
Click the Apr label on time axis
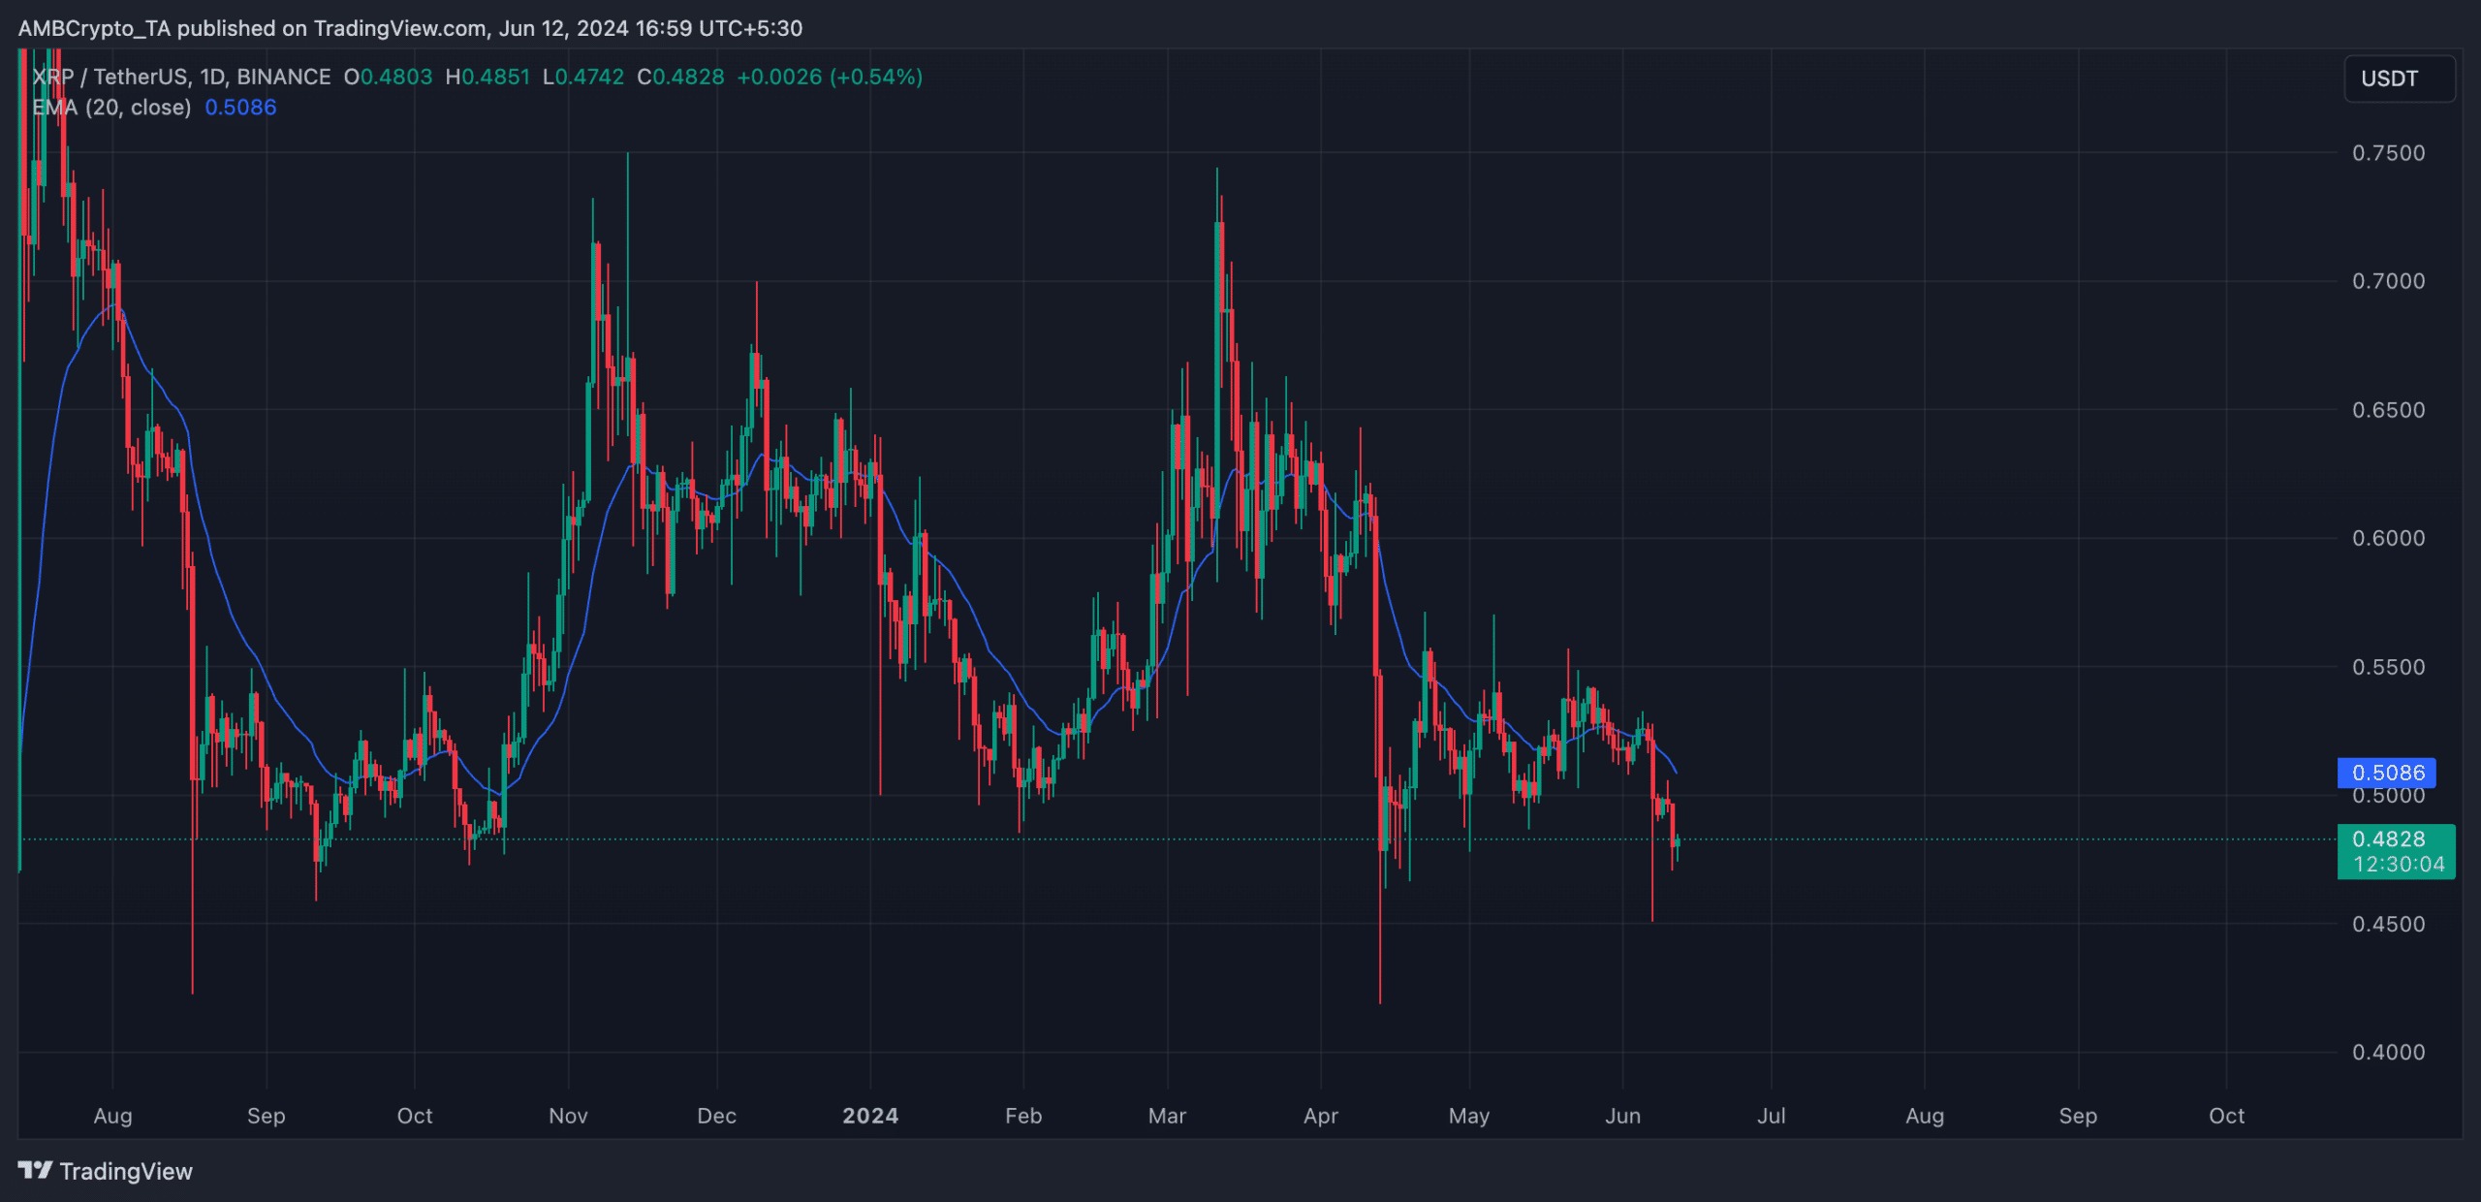[x=1321, y=1116]
